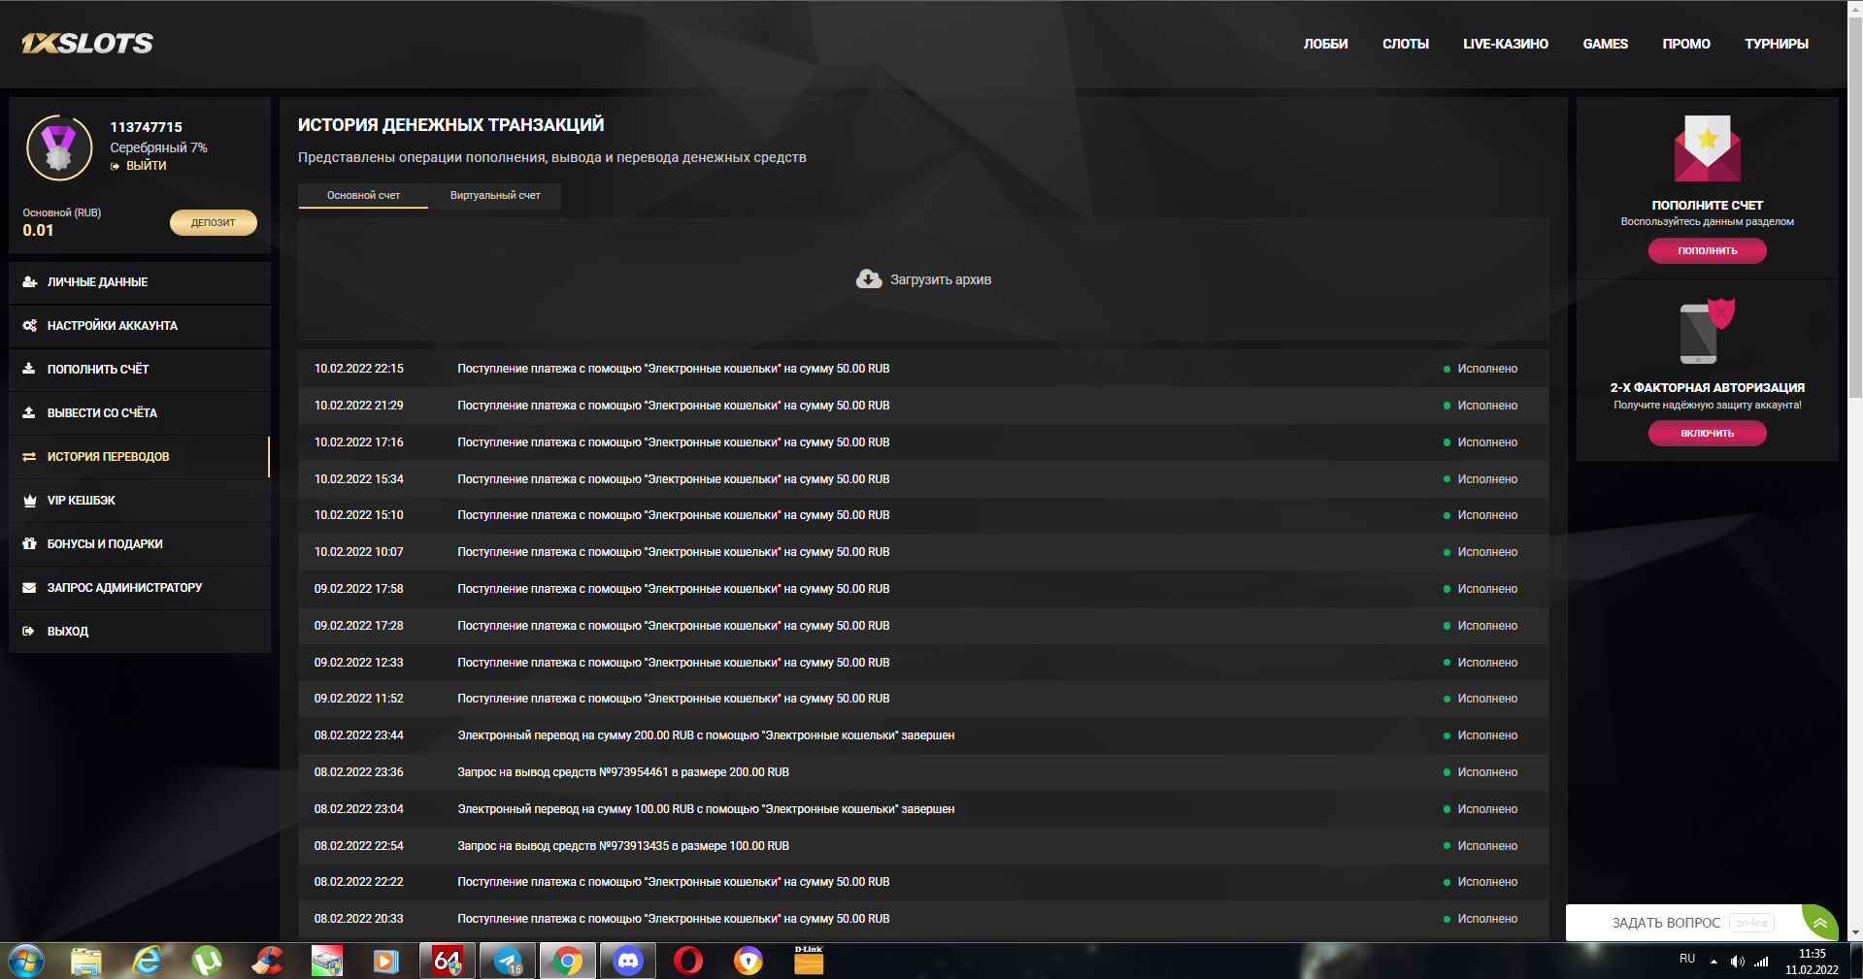The height and width of the screenshot is (979, 1863).
Task: Click Исполнено status of 09.02.2022 11:52 row
Action: [x=1480, y=699]
